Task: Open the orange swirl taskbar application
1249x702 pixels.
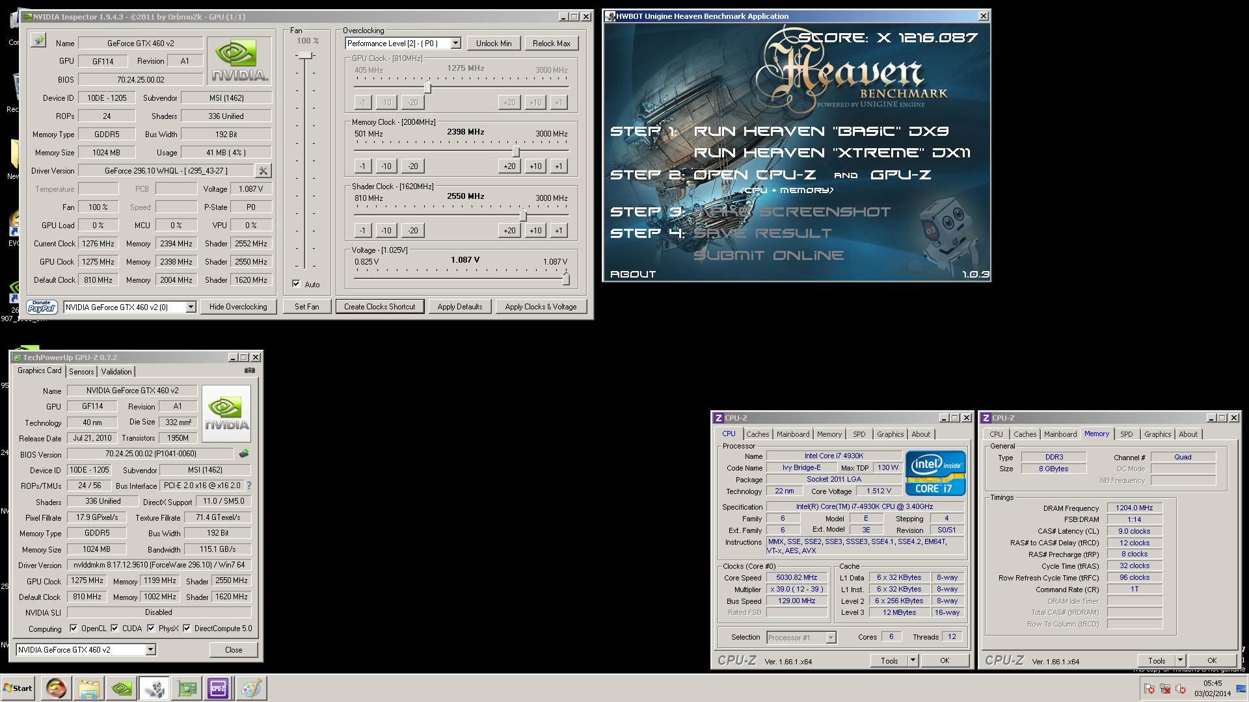Action: (x=56, y=688)
